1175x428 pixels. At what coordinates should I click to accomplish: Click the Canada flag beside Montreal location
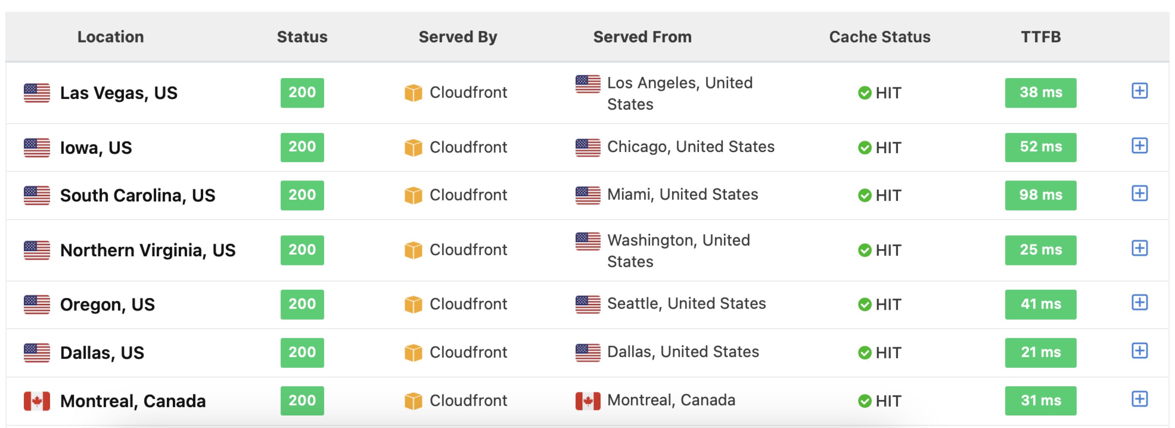[x=37, y=401]
